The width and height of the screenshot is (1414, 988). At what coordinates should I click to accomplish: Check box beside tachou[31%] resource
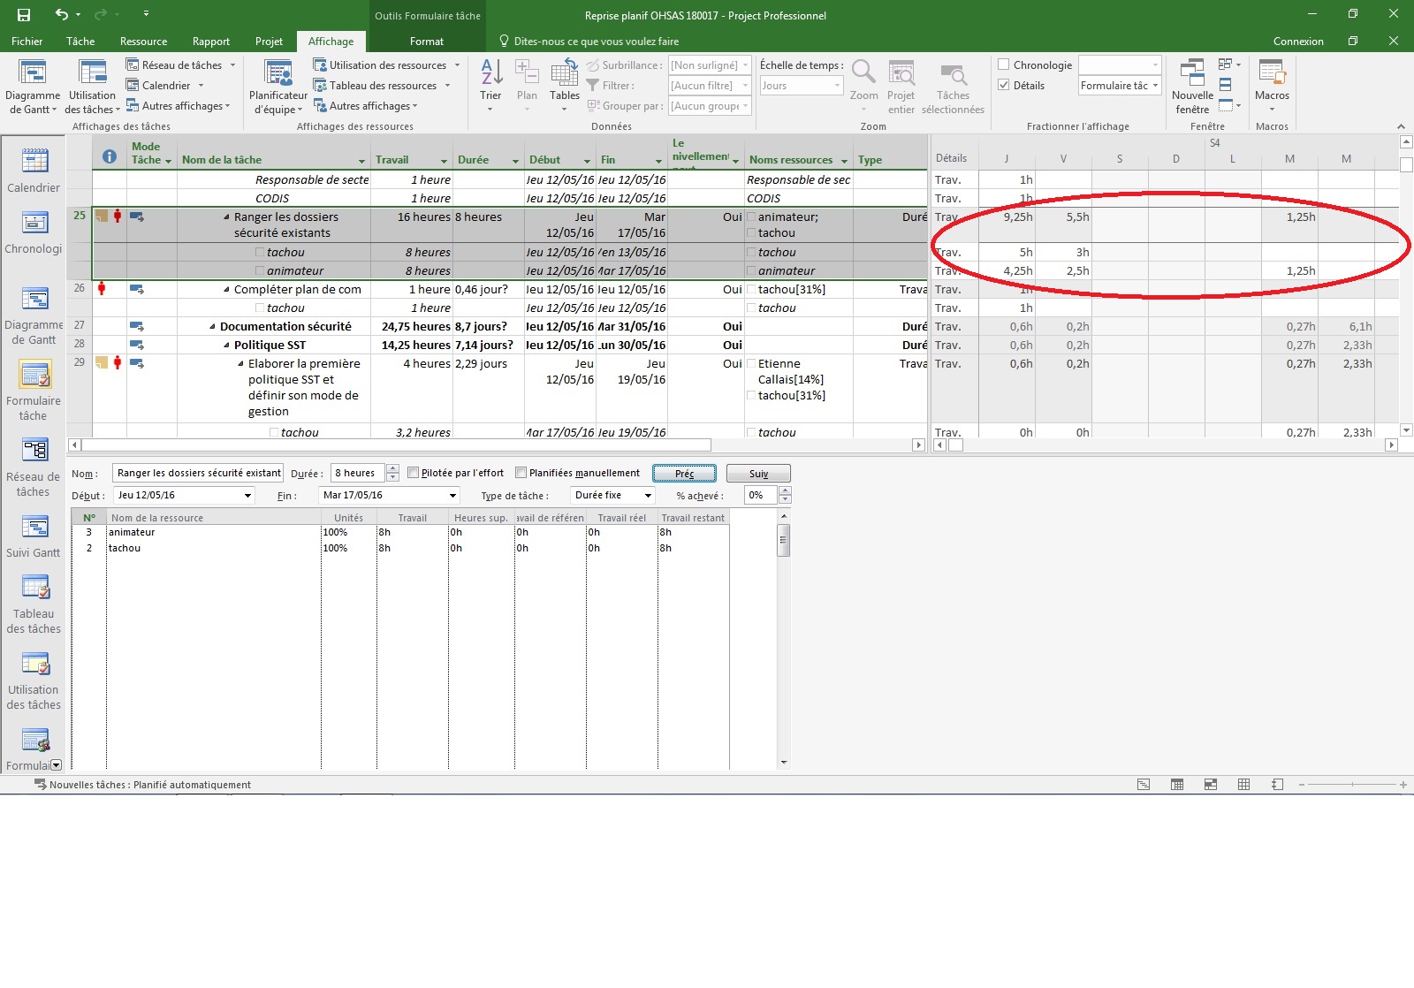tap(751, 290)
